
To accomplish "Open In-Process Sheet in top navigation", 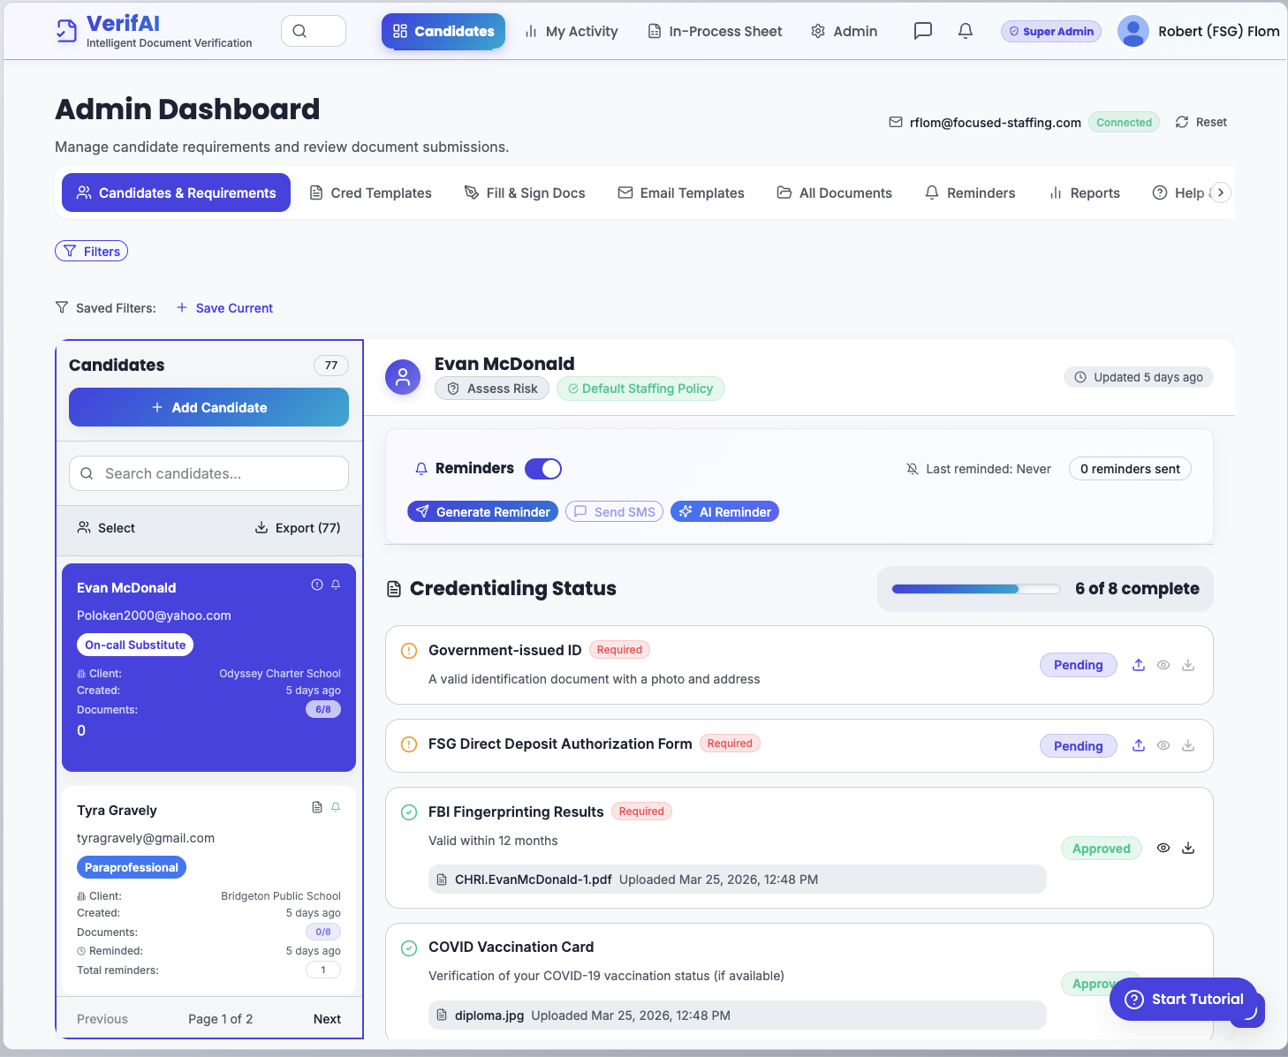I will click(x=715, y=32).
